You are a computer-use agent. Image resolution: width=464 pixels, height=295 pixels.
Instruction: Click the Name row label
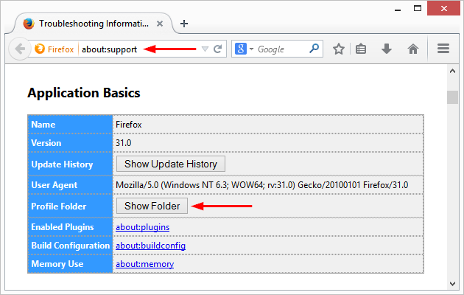tap(43, 125)
